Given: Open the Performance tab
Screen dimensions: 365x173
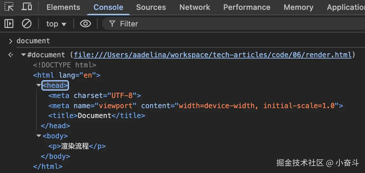Looking at the screenshot, I should tap(247, 7).
